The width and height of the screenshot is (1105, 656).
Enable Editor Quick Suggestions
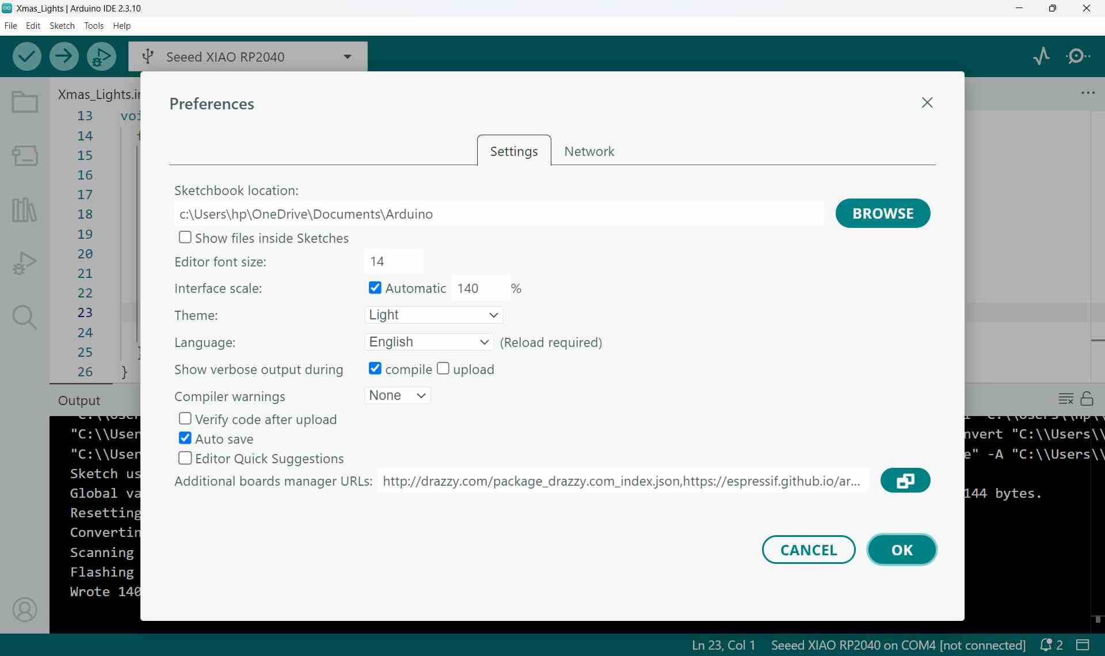[x=185, y=458]
